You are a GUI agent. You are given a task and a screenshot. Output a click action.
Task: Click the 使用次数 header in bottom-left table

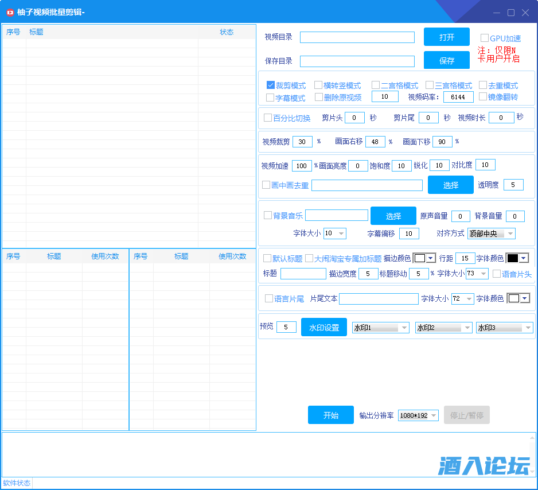click(x=105, y=256)
